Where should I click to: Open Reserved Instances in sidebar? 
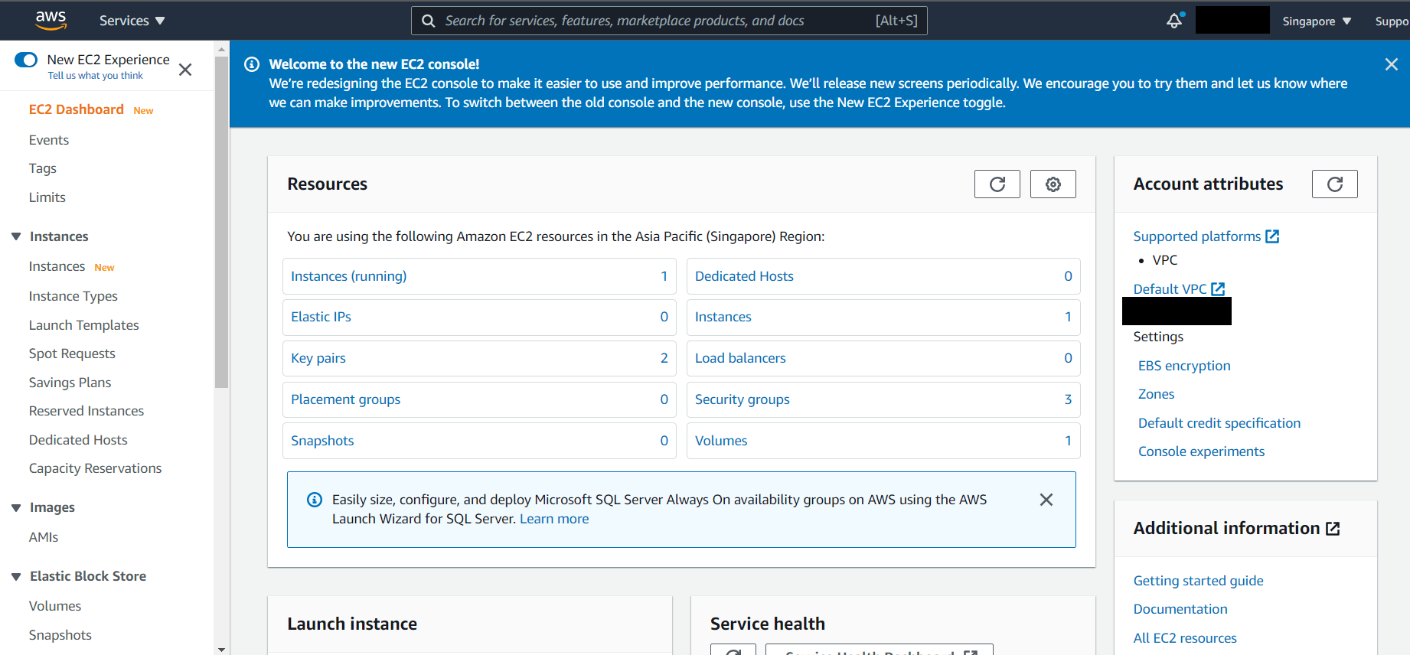point(86,411)
